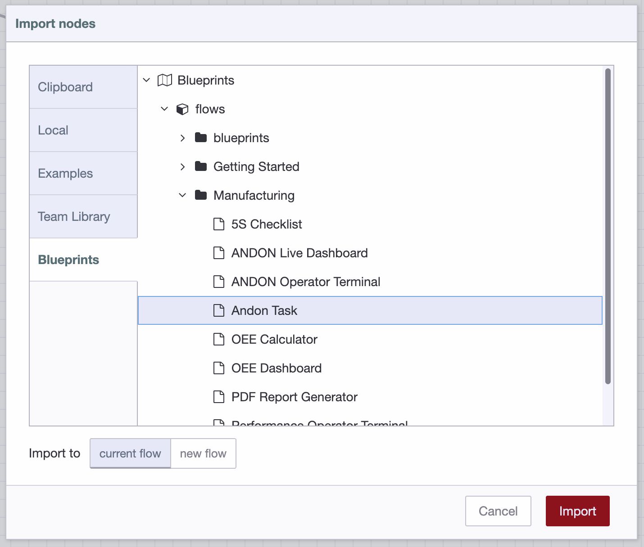
Task: Expand the Getting Started folder
Action: click(x=183, y=166)
